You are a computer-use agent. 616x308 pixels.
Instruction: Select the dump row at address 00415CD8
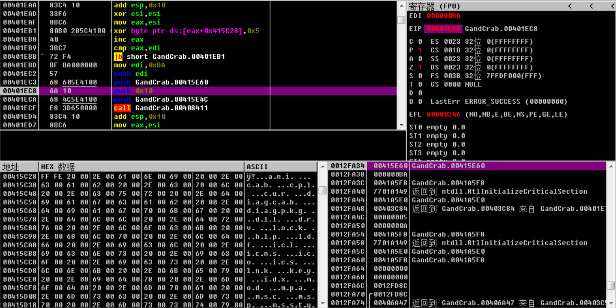point(159,271)
